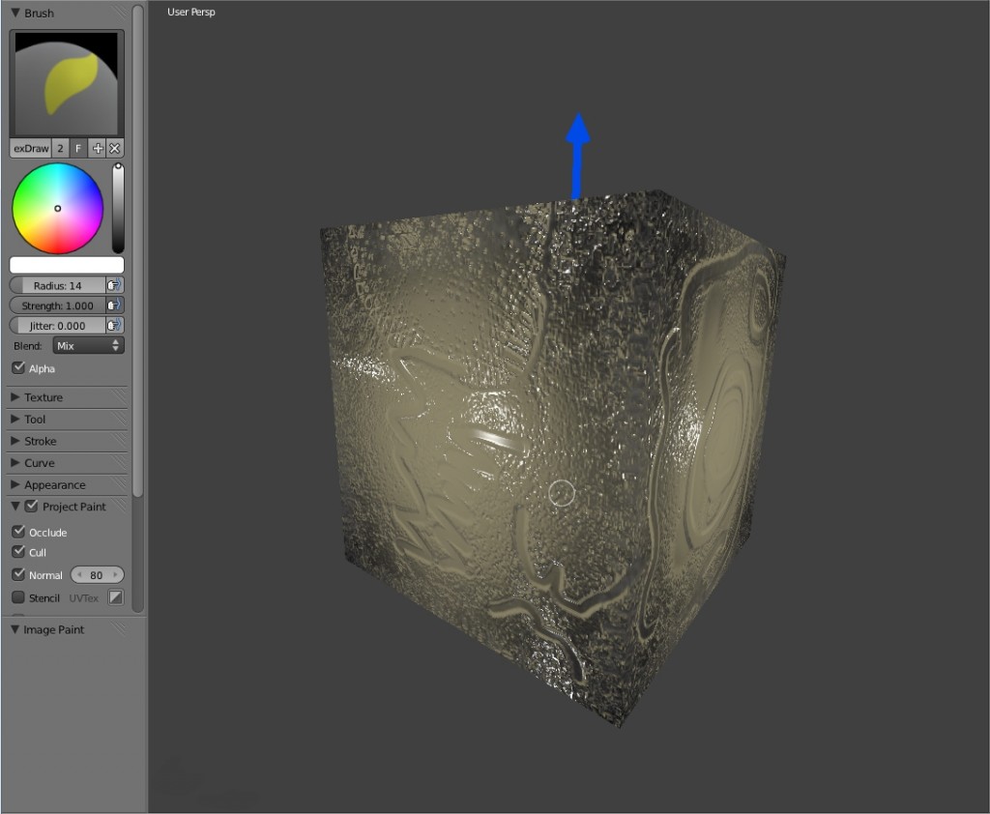Unlink the brush using the X icon
This screenshot has height=814, width=990.
pyautogui.click(x=115, y=148)
